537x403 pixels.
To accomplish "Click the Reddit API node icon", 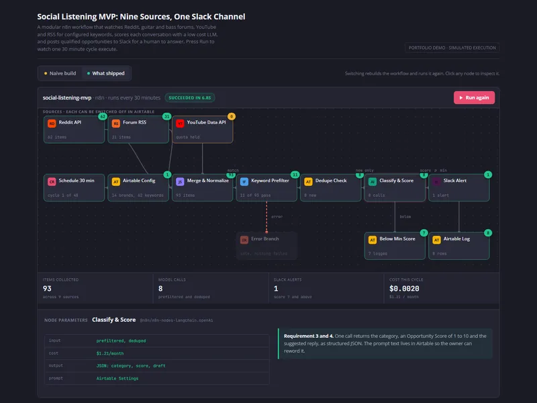I will click(x=52, y=124).
